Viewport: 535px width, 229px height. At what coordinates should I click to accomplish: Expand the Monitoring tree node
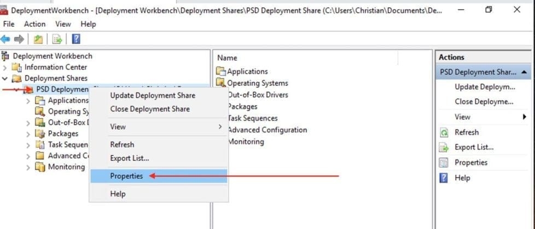tap(28, 167)
